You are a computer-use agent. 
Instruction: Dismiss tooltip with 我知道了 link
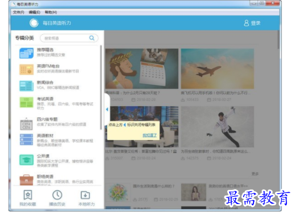(150, 135)
